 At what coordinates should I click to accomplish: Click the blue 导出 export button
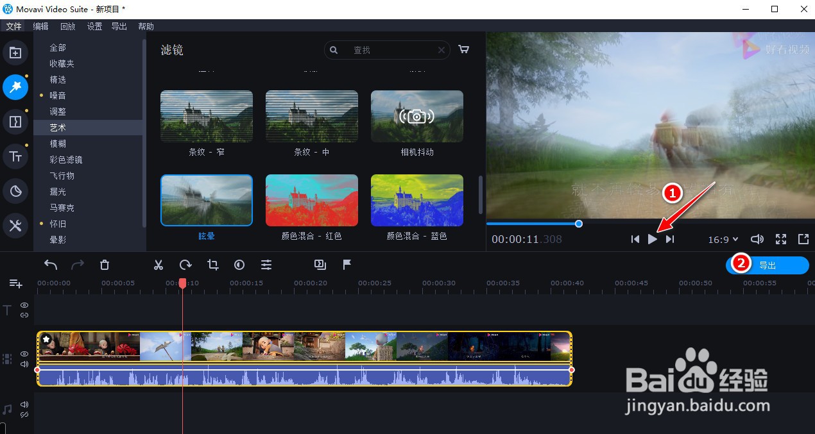(768, 265)
